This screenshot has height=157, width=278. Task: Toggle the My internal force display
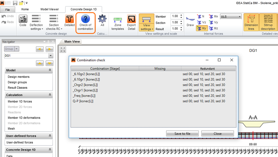pyautogui.click(x=202, y=28)
